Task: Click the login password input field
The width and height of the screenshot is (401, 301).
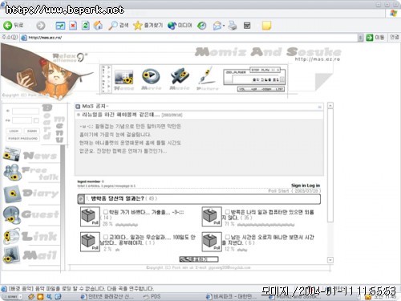Action: click(x=22, y=120)
